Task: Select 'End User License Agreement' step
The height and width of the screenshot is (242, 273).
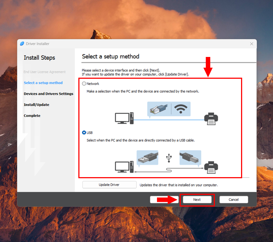Action: (x=44, y=72)
